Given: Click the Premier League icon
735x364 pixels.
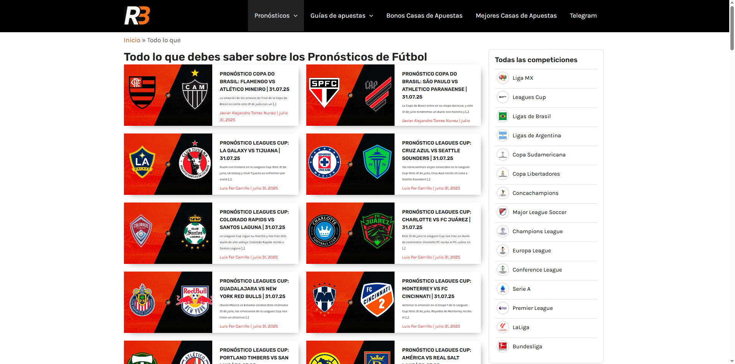Looking at the screenshot, I should (x=503, y=308).
